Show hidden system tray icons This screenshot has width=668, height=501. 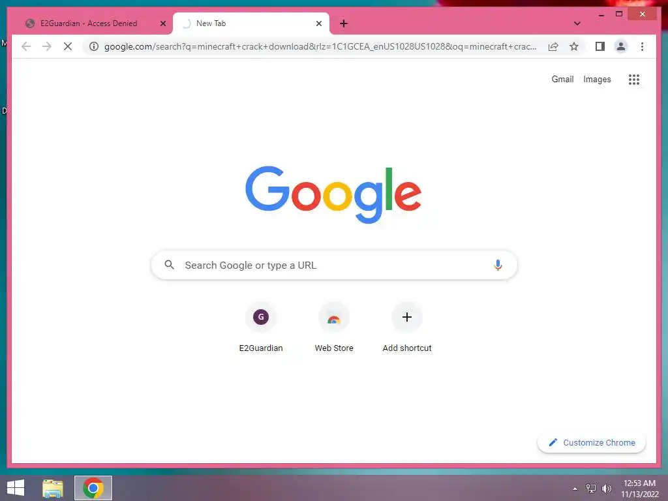coord(575,489)
